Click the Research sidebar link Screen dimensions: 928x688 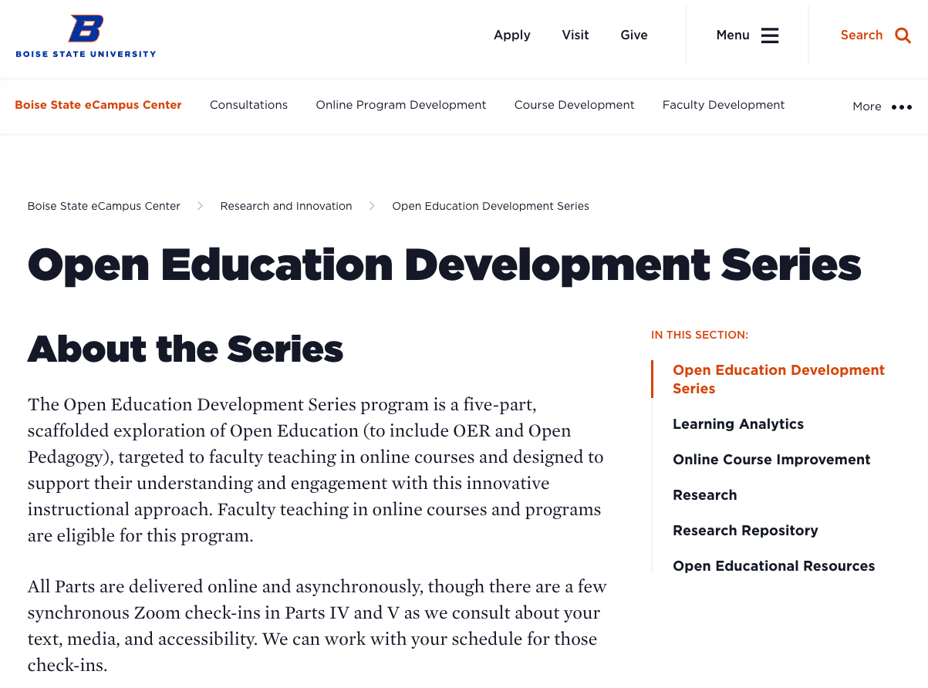pyautogui.click(x=704, y=495)
